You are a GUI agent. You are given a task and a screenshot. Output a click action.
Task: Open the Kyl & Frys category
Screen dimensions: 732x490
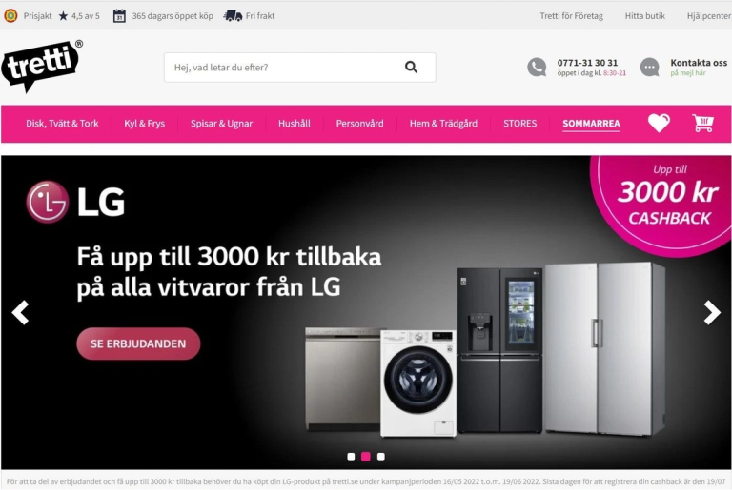click(144, 124)
